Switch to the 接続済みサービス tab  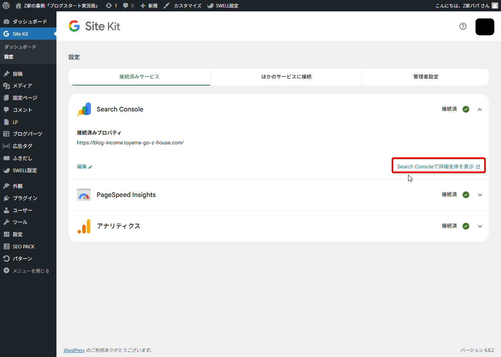139,77
